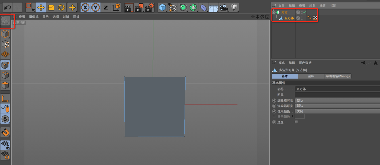This screenshot has width=380, height=165.
Task: Toggle viewport maximize layout icon
Action: click(x=267, y=17)
